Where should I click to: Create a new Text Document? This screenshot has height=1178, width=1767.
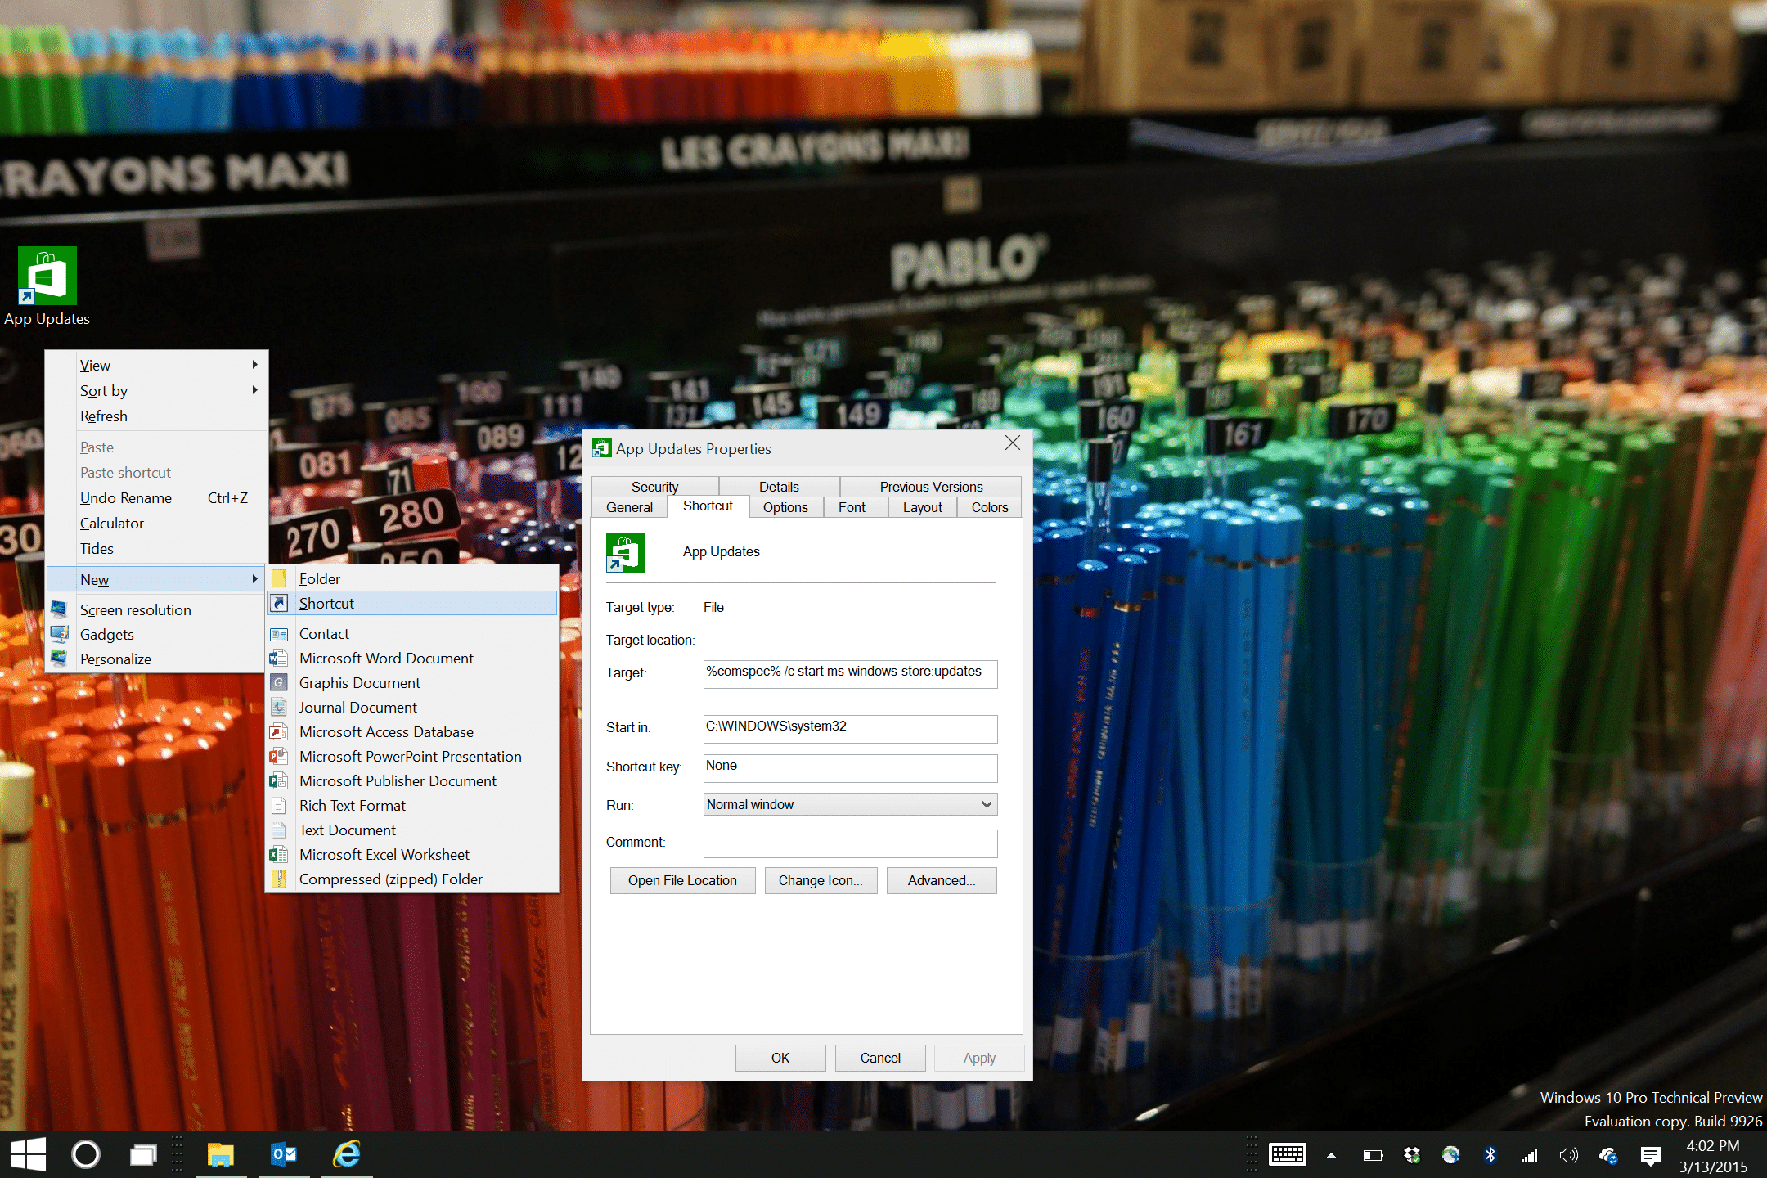click(413, 830)
